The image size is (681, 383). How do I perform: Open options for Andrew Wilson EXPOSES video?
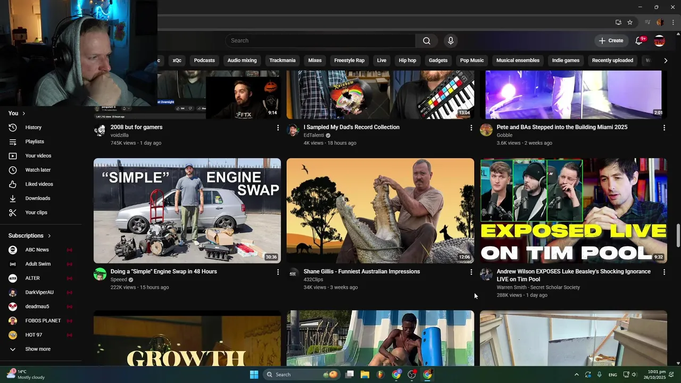[664, 272]
